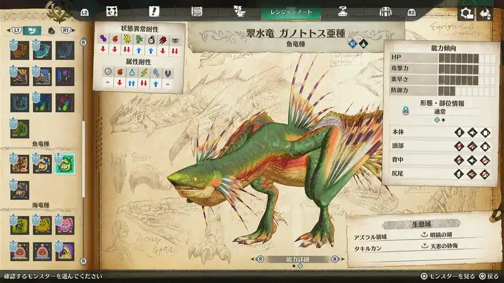Select the solid green coiled monster thumbnail above 魚竜種
This screenshot has width=504, height=283.
tap(20, 129)
